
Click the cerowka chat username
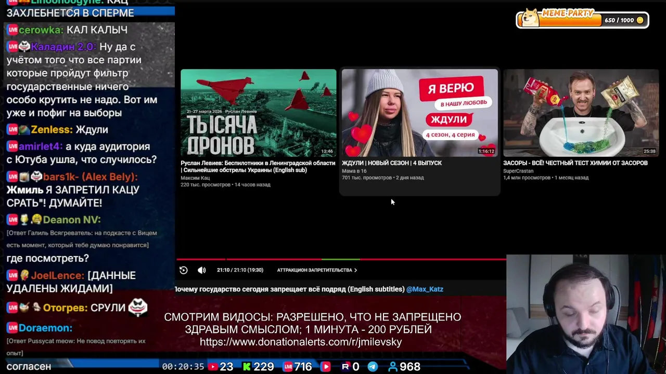coord(41,30)
